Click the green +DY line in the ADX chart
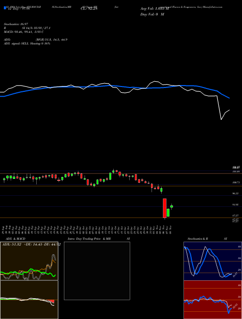 point(30,270)
